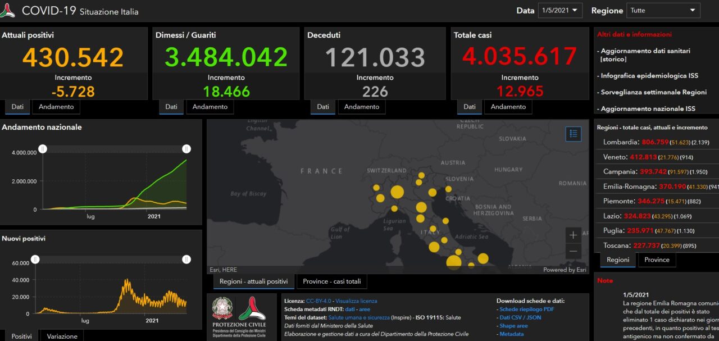This screenshot has height=341, width=719.
Task: Open Infografica epidemiologica ISS link
Action: coord(649,75)
